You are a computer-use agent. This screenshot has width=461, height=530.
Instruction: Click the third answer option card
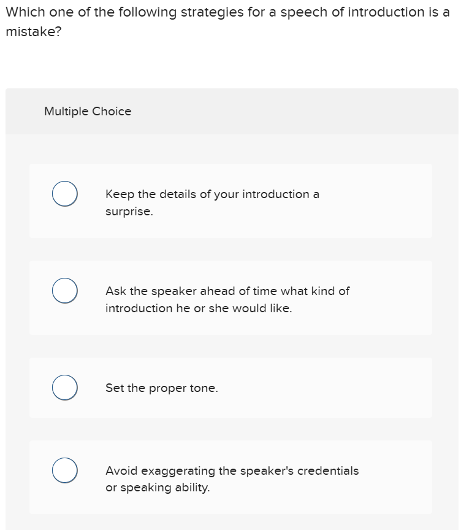pyautogui.click(x=232, y=387)
